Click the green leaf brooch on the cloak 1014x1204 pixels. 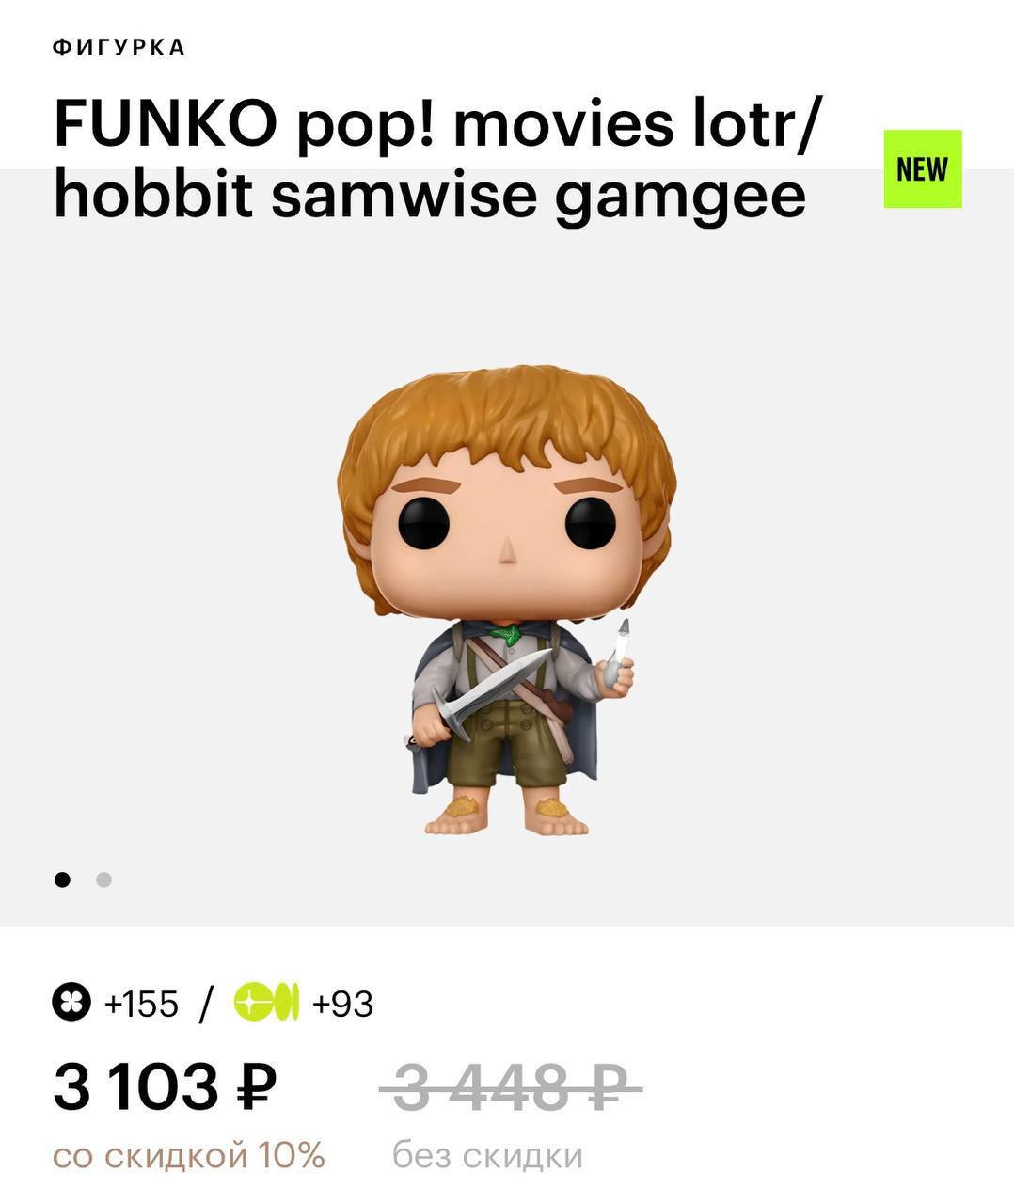(x=506, y=633)
